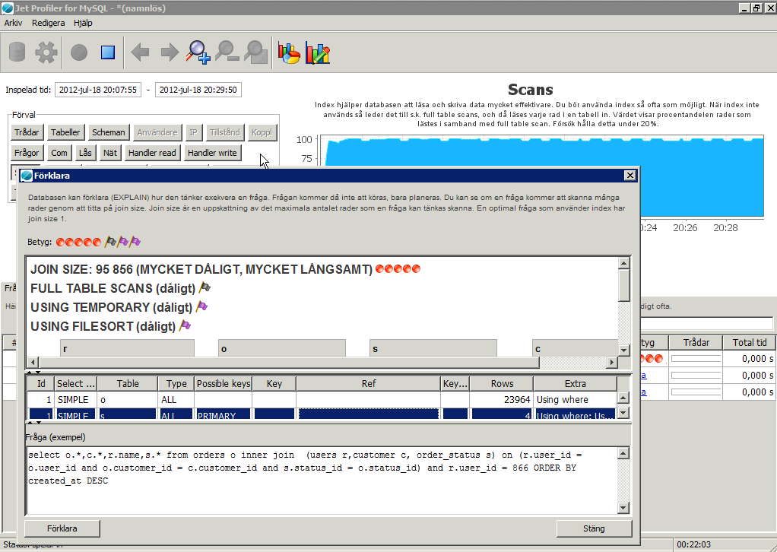This screenshot has height=552, width=777.
Task: Select the Lås preset button
Action: (85, 153)
